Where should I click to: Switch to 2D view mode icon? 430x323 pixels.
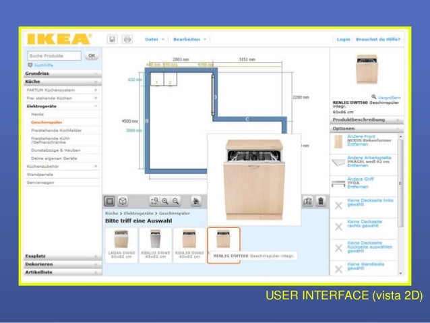[x=110, y=201]
